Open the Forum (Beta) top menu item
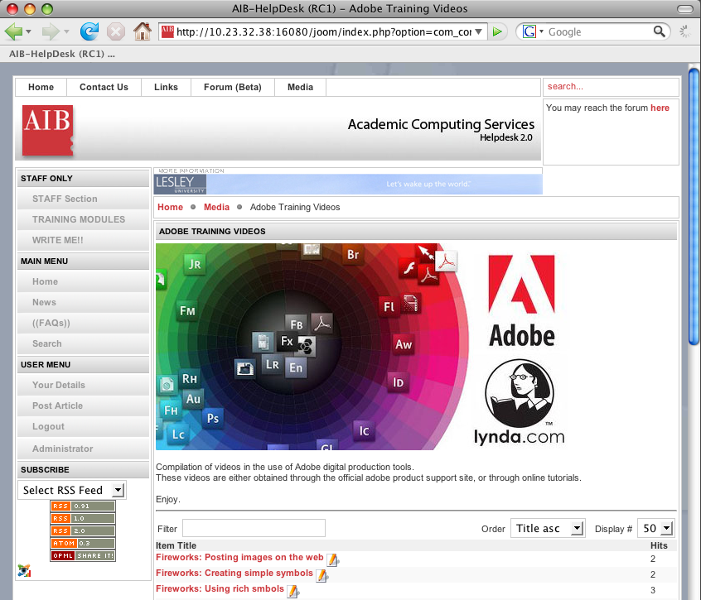The height and width of the screenshot is (600, 701). click(232, 87)
